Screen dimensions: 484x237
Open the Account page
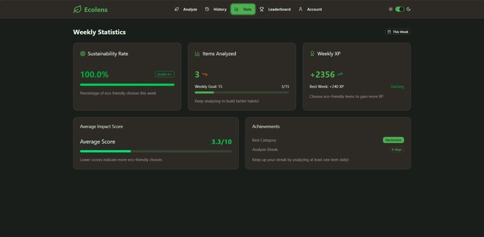(310, 9)
